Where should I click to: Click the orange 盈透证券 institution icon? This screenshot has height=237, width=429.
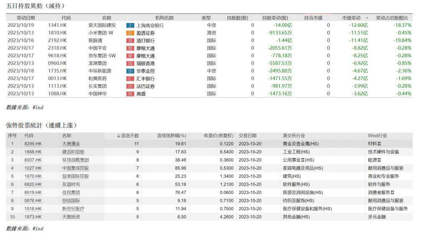(x=130, y=33)
